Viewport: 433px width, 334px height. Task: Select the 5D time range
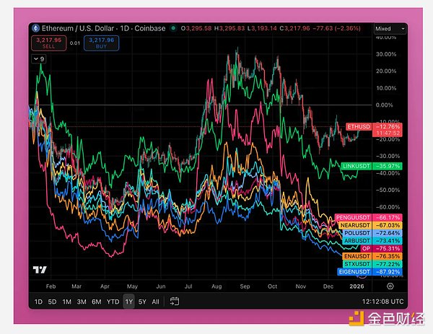click(x=52, y=302)
